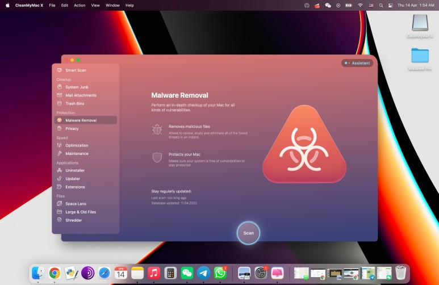
Task: Click the shield icon beside Protects your Mac
Action: (157, 157)
